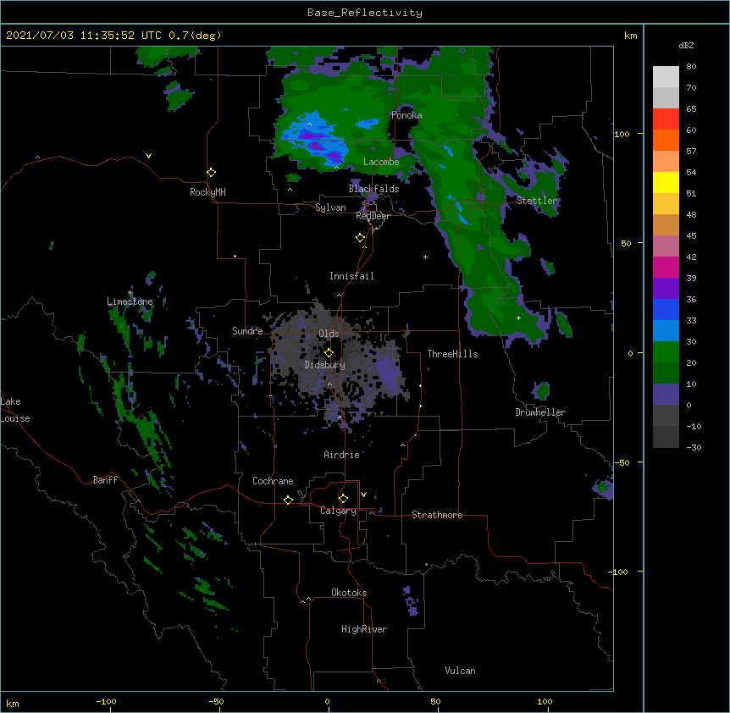Click the ThreeHills map label
Screen dimensions: 730x713
(452, 354)
